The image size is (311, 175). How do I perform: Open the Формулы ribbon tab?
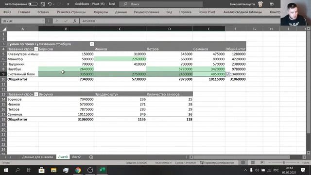[101, 12]
